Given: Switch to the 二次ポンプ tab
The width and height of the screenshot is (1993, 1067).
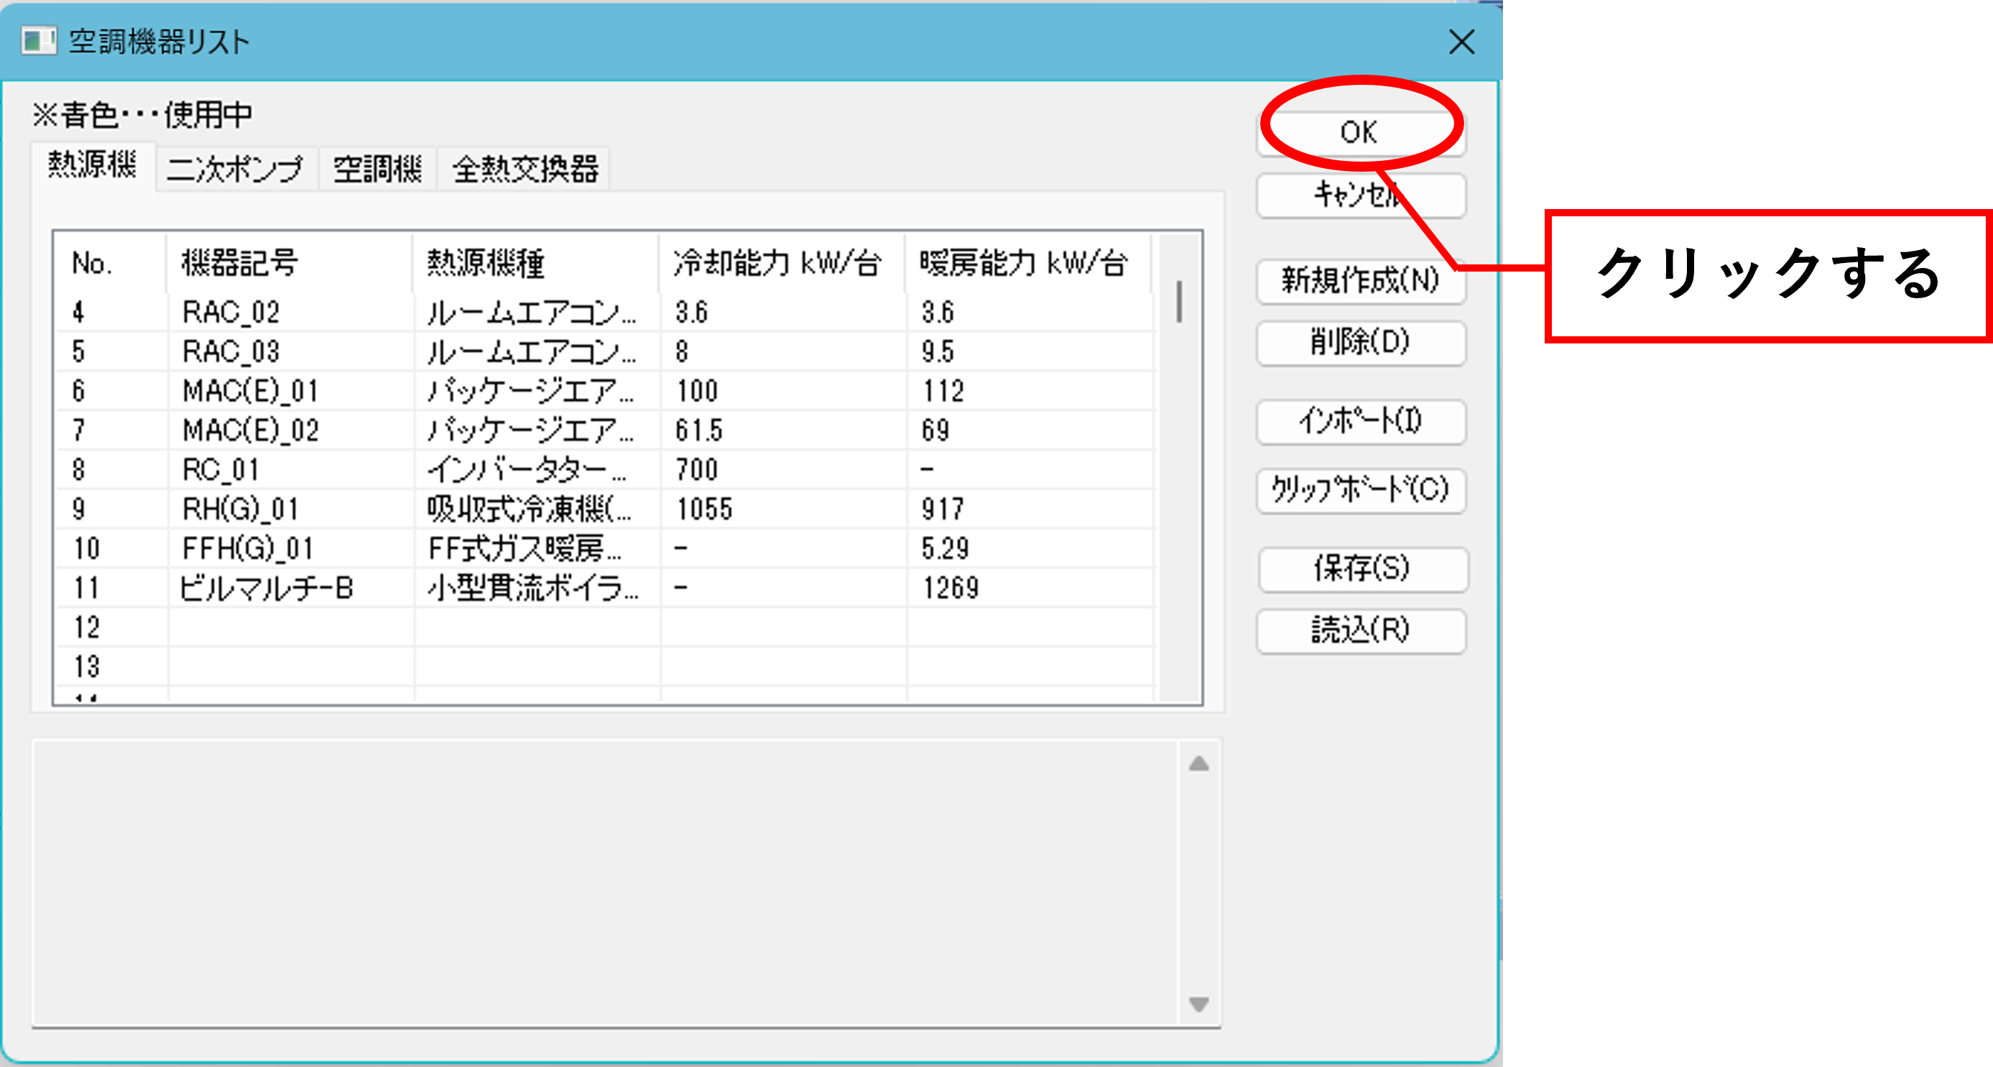Looking at the screenshot, I should coord(235,169).
